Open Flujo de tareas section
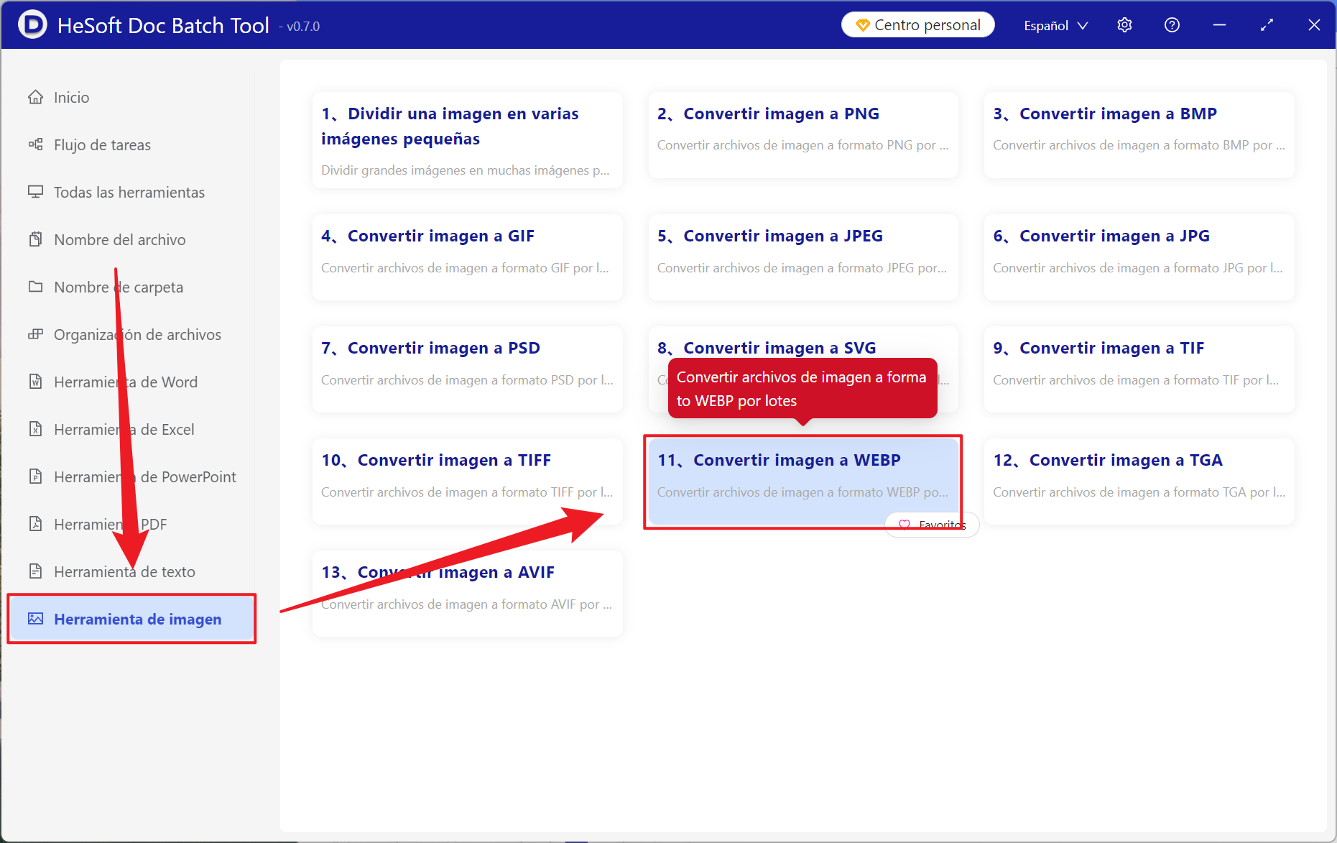Image resolution: width=1337 pixels, height=843 pixels. point(102,144)
